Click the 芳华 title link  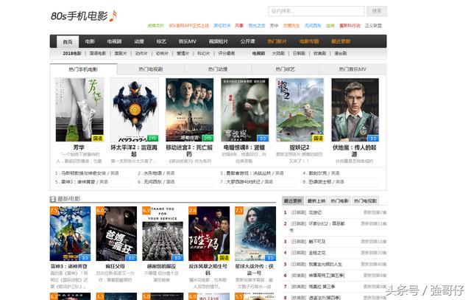pyautogui.click(x=79, y=147)
